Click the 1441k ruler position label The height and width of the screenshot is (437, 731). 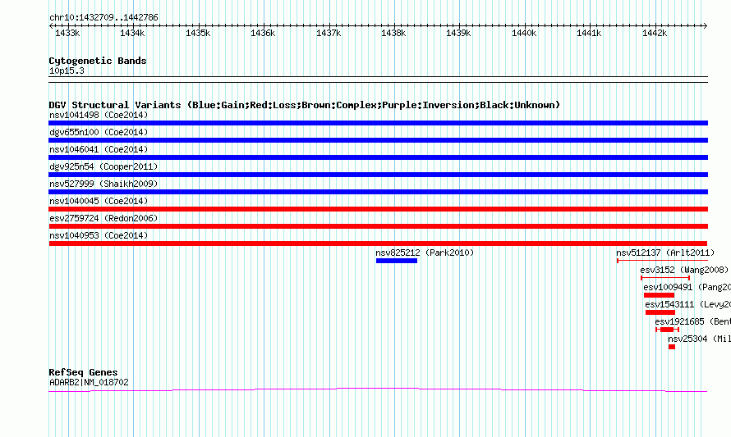click(589, 33)
